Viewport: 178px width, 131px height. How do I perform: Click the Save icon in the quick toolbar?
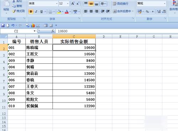[3, 25]
